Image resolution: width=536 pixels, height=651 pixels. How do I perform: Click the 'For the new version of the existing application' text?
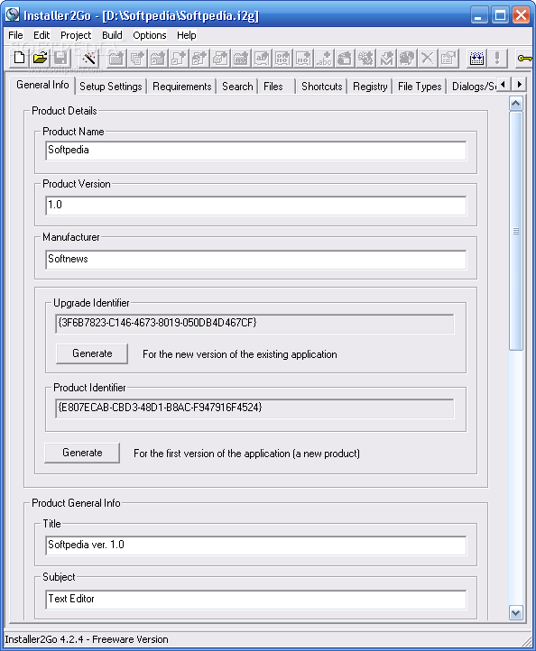click(x=240, y=354)
